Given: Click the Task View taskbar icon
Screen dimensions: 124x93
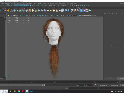Looking at the screenshot, I should 10,91.
